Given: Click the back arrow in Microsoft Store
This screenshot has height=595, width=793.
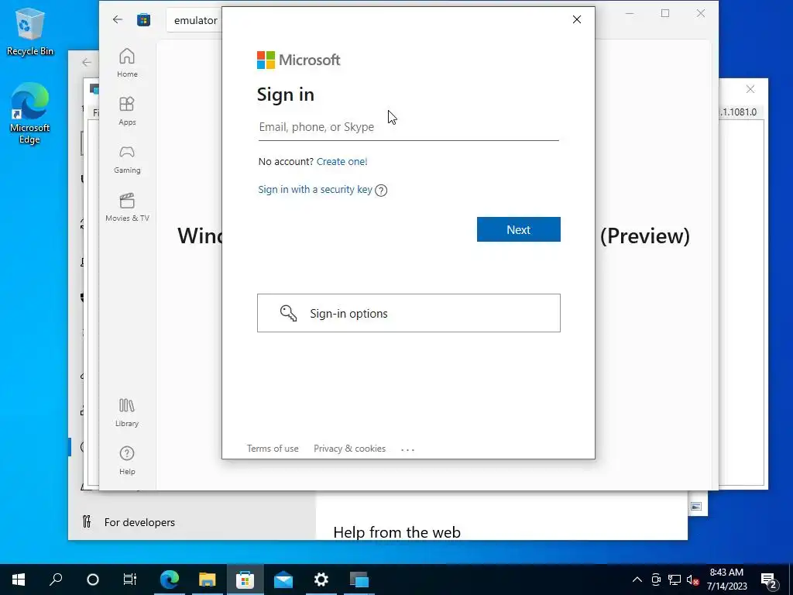Looking at the screenshot, I should pyautogui.click(x=118, y=19).
